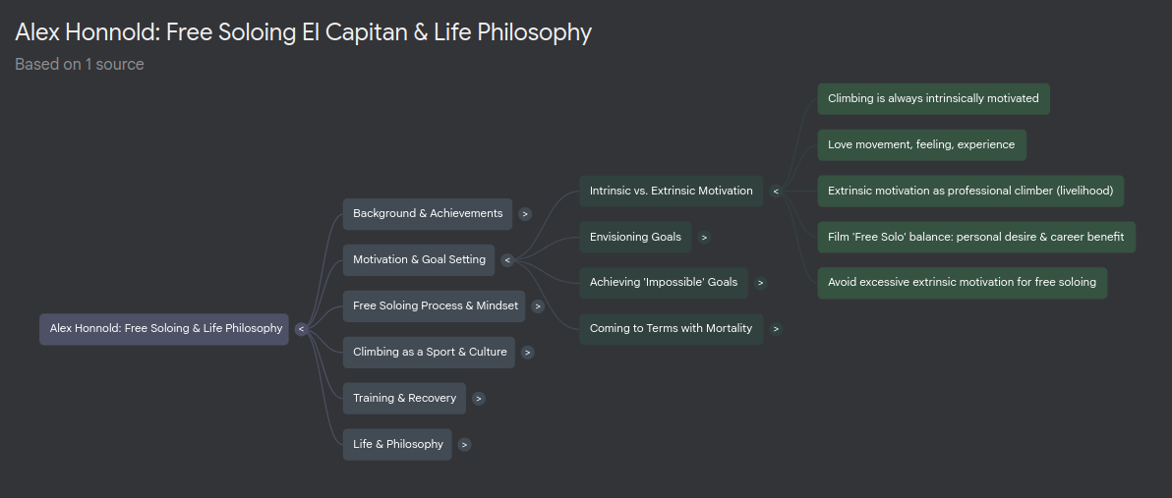Expand the Training & Recovery node arrow
The image size is (1172, 498).
479,399
